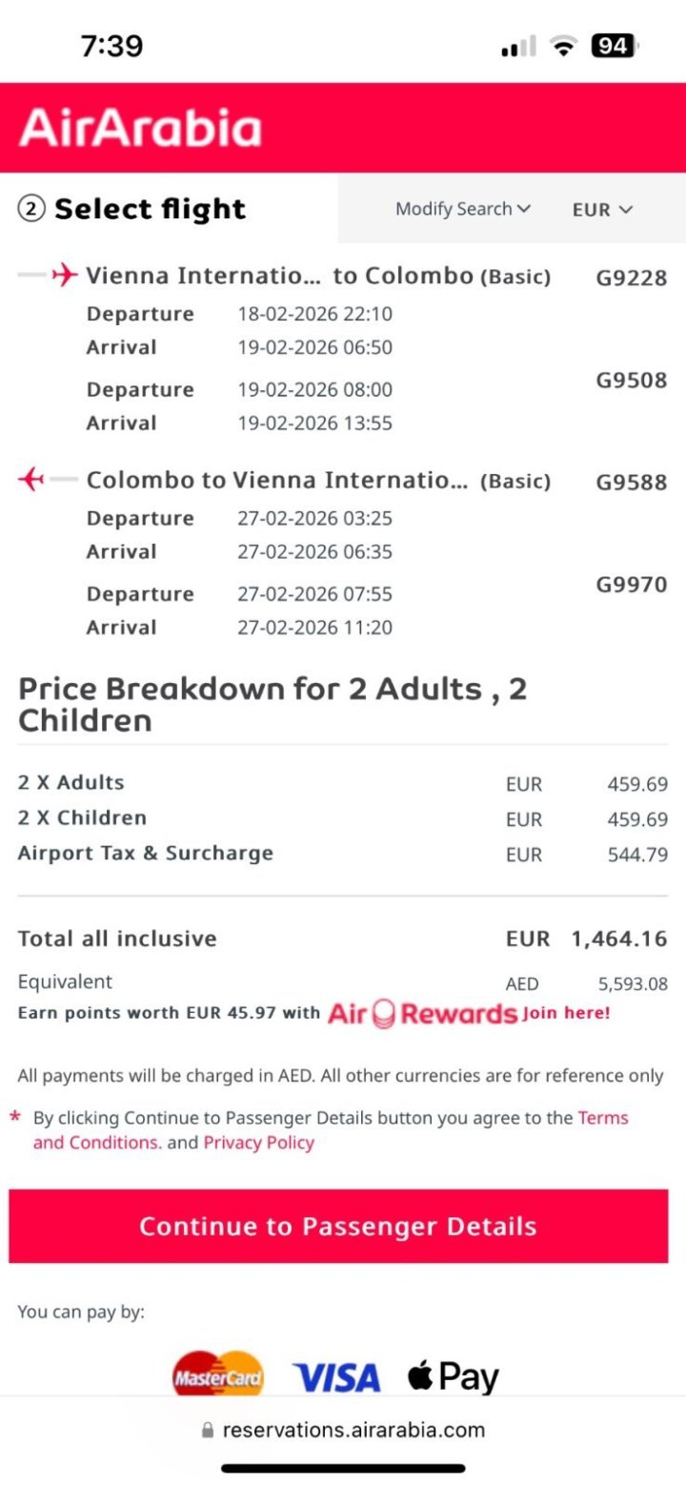Tap the return flight plane icon
This screenshot has height=1487, width=686.
31,479
